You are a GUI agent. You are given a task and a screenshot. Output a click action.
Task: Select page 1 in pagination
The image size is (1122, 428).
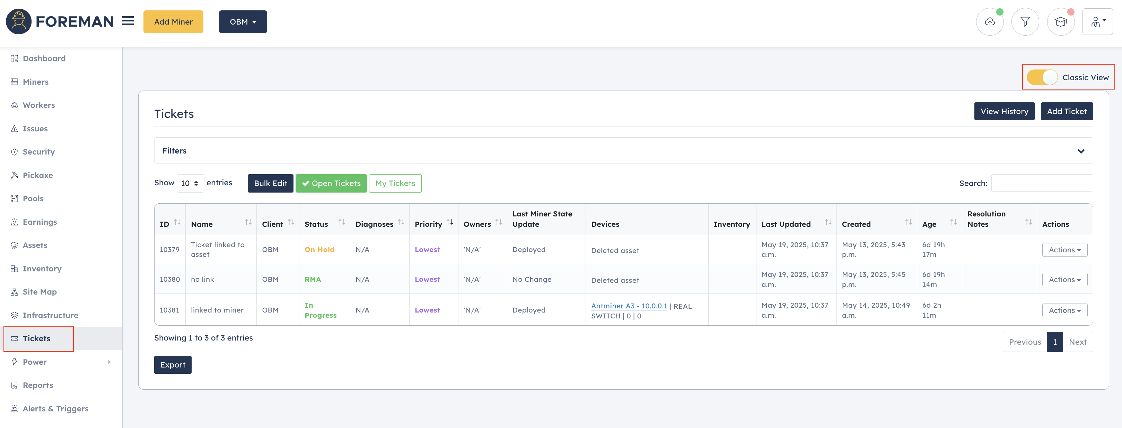point(1054,342)
